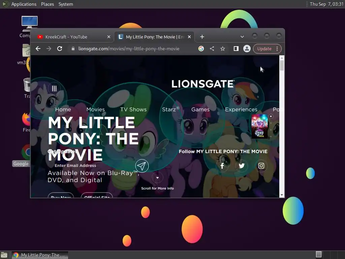Viewport: 345px width, 259px height.
Task: Share this page using the share icon
Action: click(x=212, y=49)
